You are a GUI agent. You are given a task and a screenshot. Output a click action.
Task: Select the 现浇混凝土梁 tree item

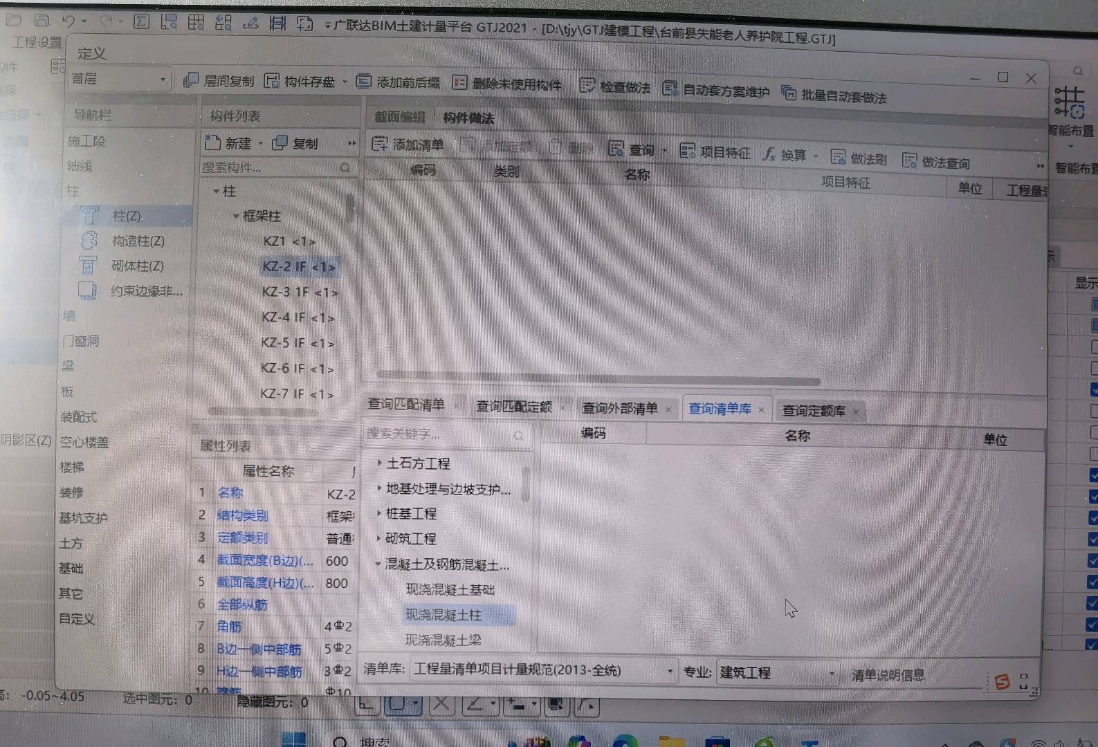pos(443,640)
